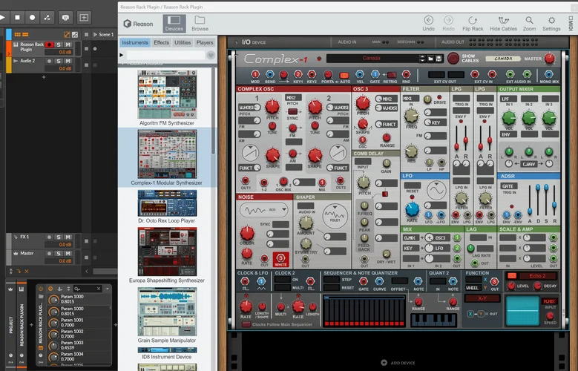This screenshot has width=578, height=371.
Task: Select Europa Shapeshifting Synthesizer thumbnail
Action: (x=167, y=252)
